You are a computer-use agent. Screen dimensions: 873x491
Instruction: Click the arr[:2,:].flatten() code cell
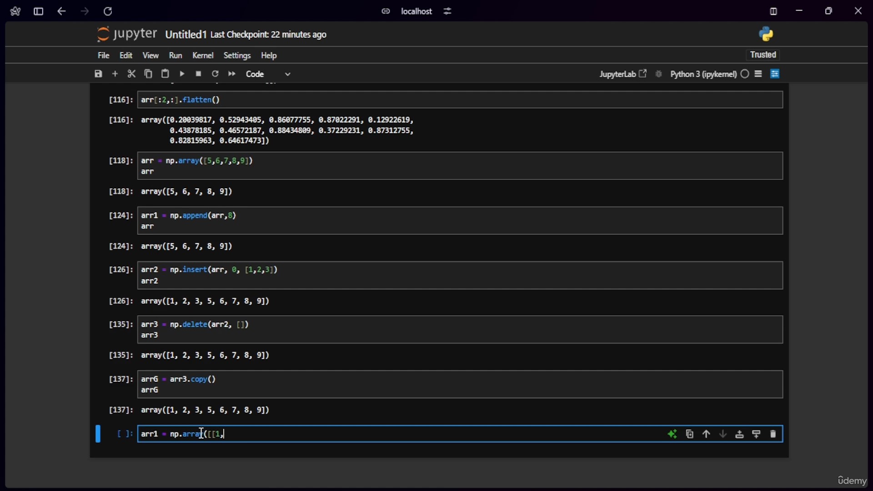[460, 100]
